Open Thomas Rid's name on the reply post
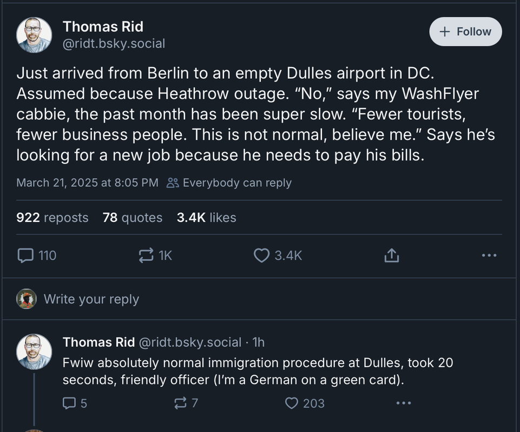520x432 pixels. point(99,342)
